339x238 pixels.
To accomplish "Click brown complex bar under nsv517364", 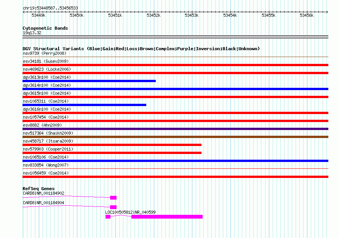I will [x=175, y=137].
